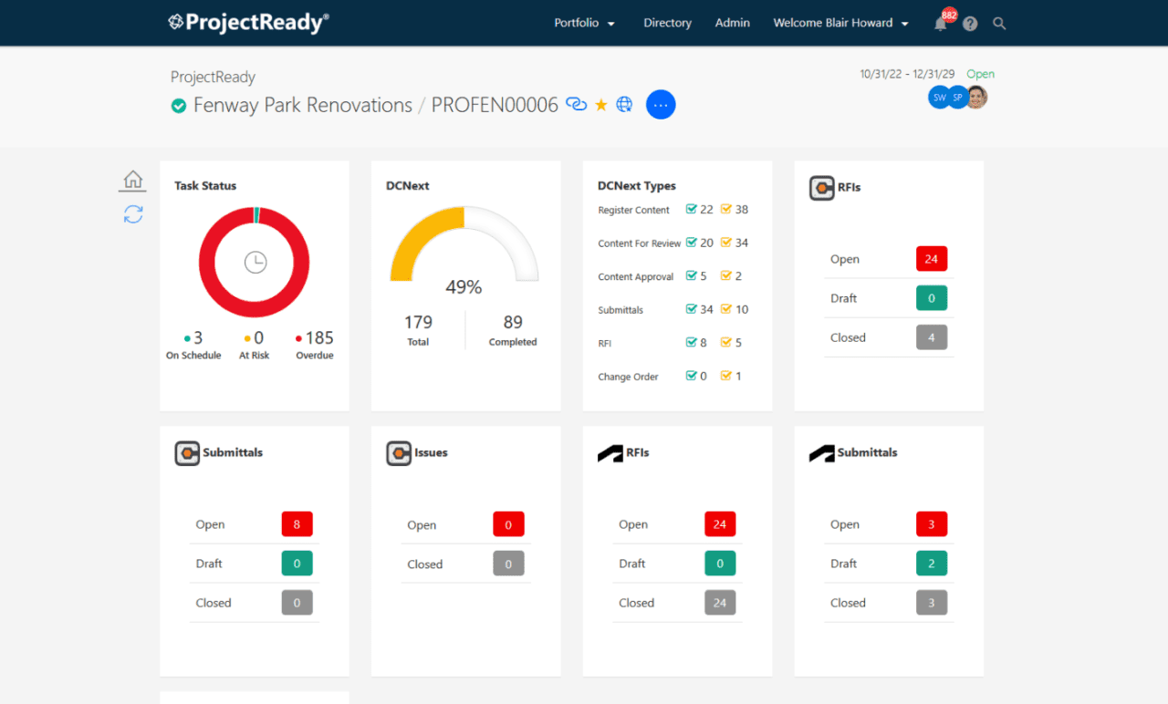Click the ProjectReady breadcrumb link
The width and height of the screenshot is (1168, 704).
pos(213,77)
